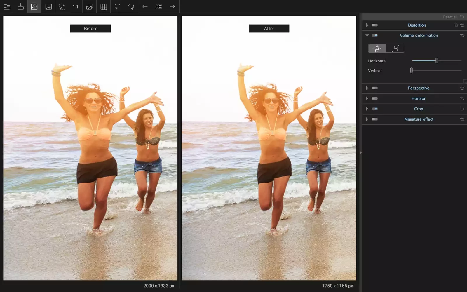Select the diagonal deformation mode tab
Image resolution: width=467 pixels, height=292 pixels.
tap(395, 48)
